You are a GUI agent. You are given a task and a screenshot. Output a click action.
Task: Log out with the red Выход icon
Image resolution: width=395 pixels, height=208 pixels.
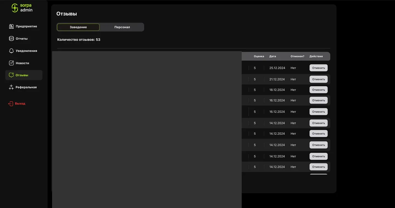(11, 104)
